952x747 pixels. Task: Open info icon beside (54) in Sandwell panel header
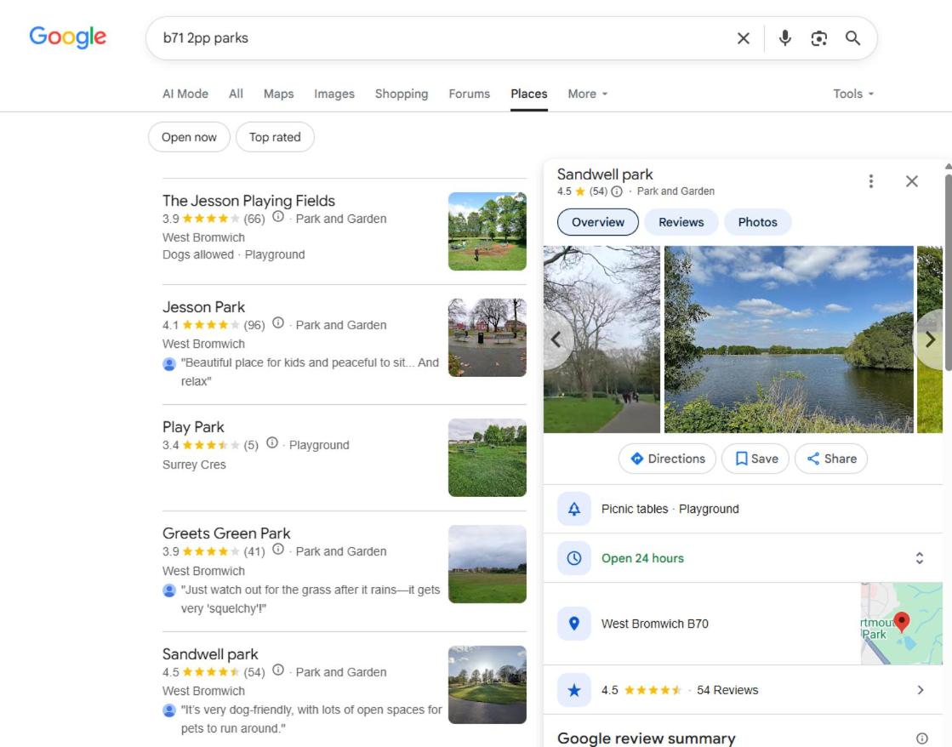click(x=616, y=191)
